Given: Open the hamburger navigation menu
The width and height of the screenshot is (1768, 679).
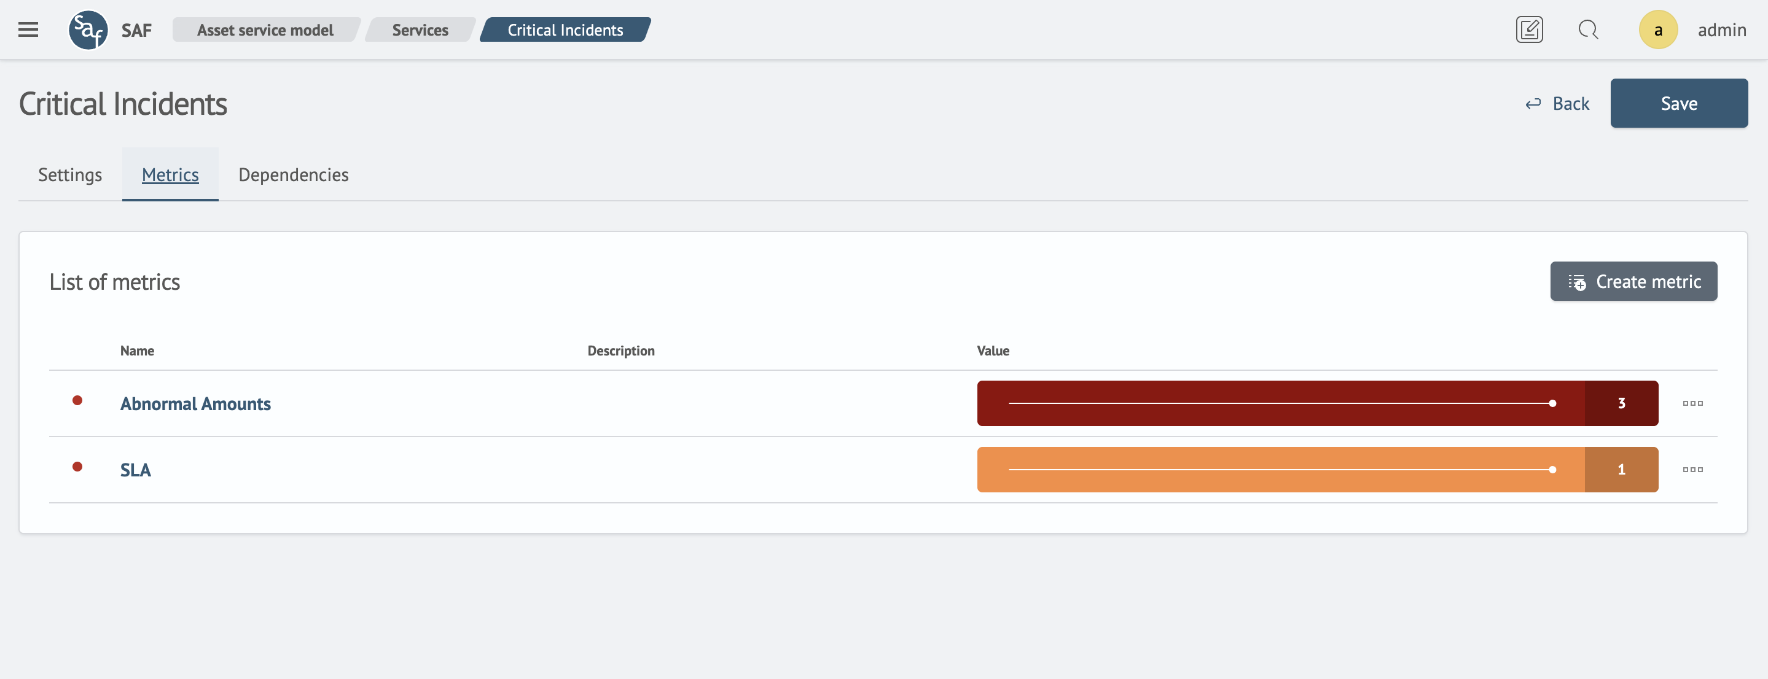Looking at the screenshot, I should coord(28,29).
